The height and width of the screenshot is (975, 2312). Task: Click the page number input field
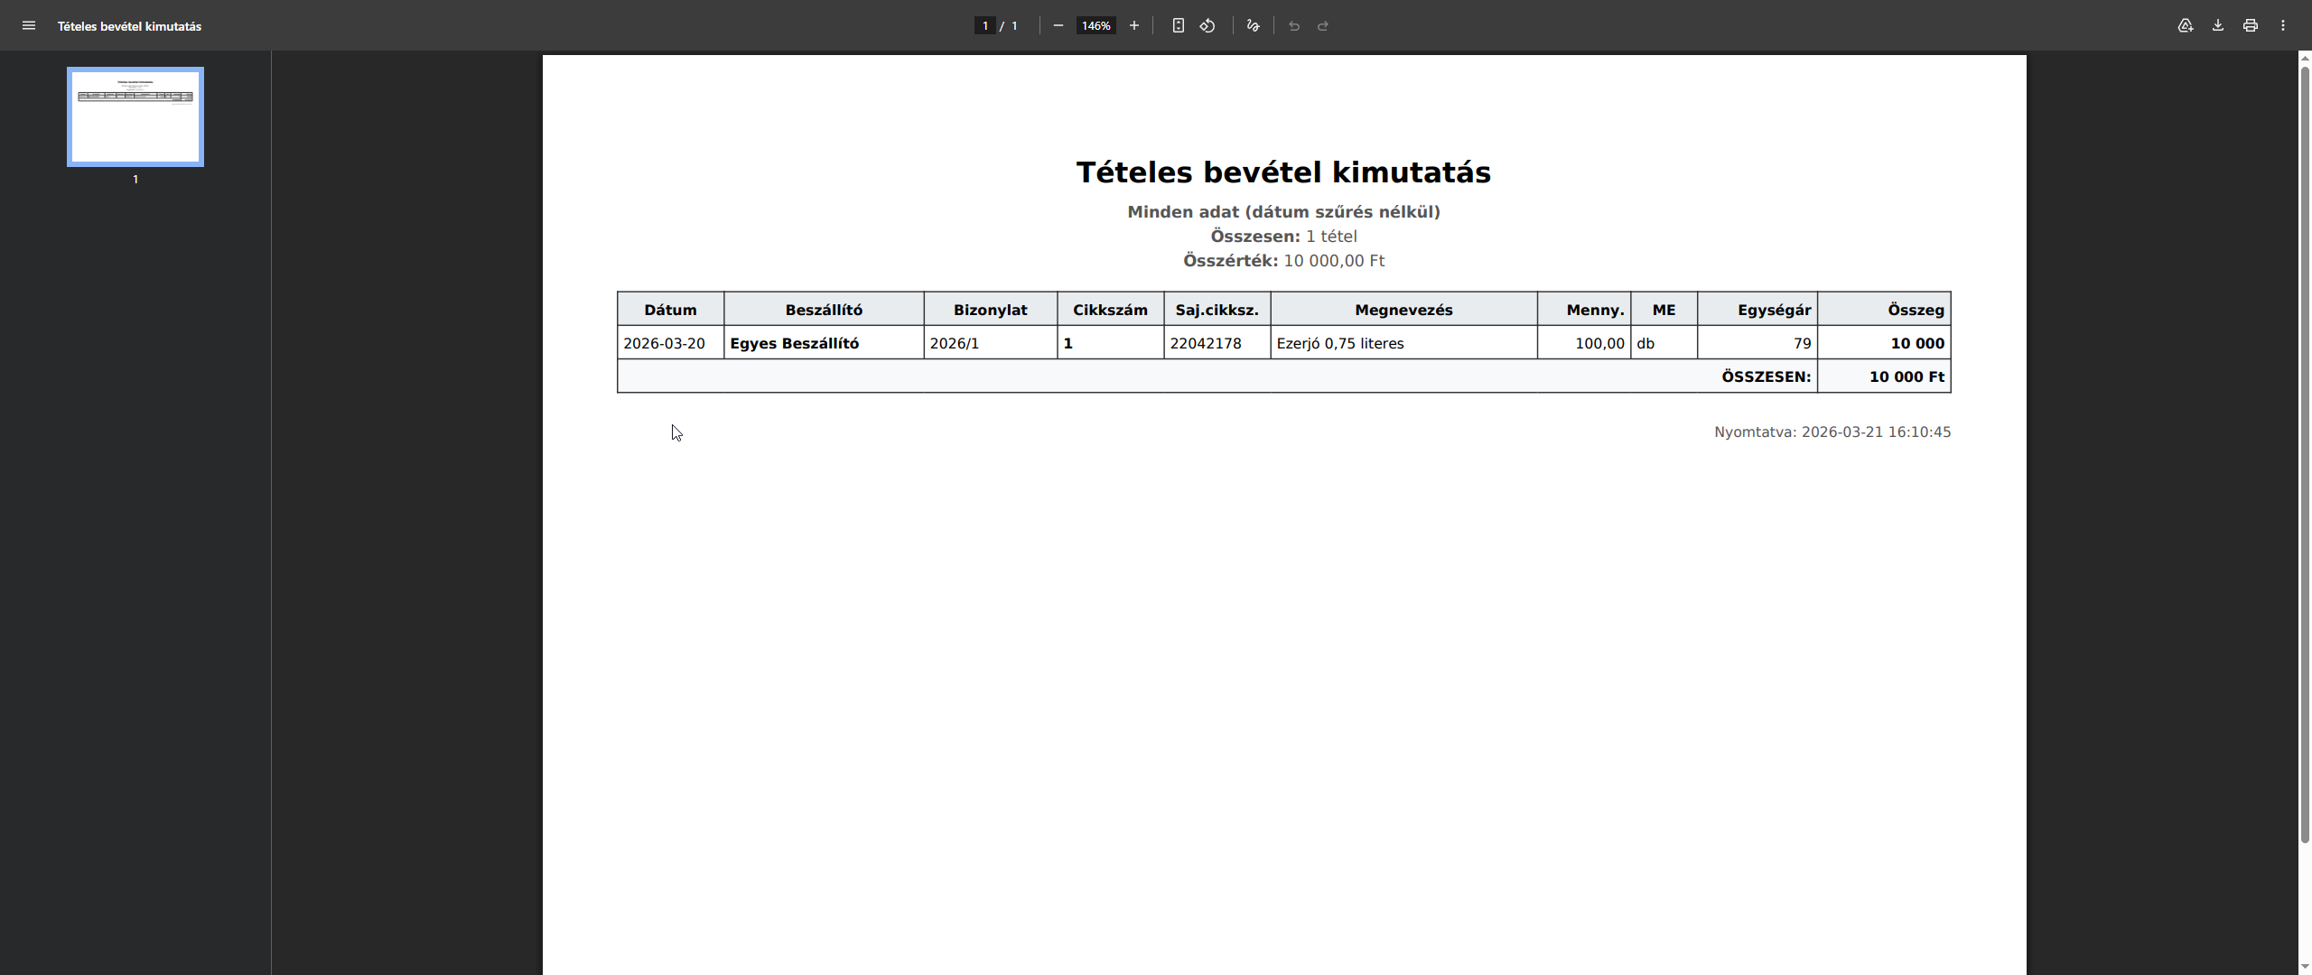click(x=985, y=26)
